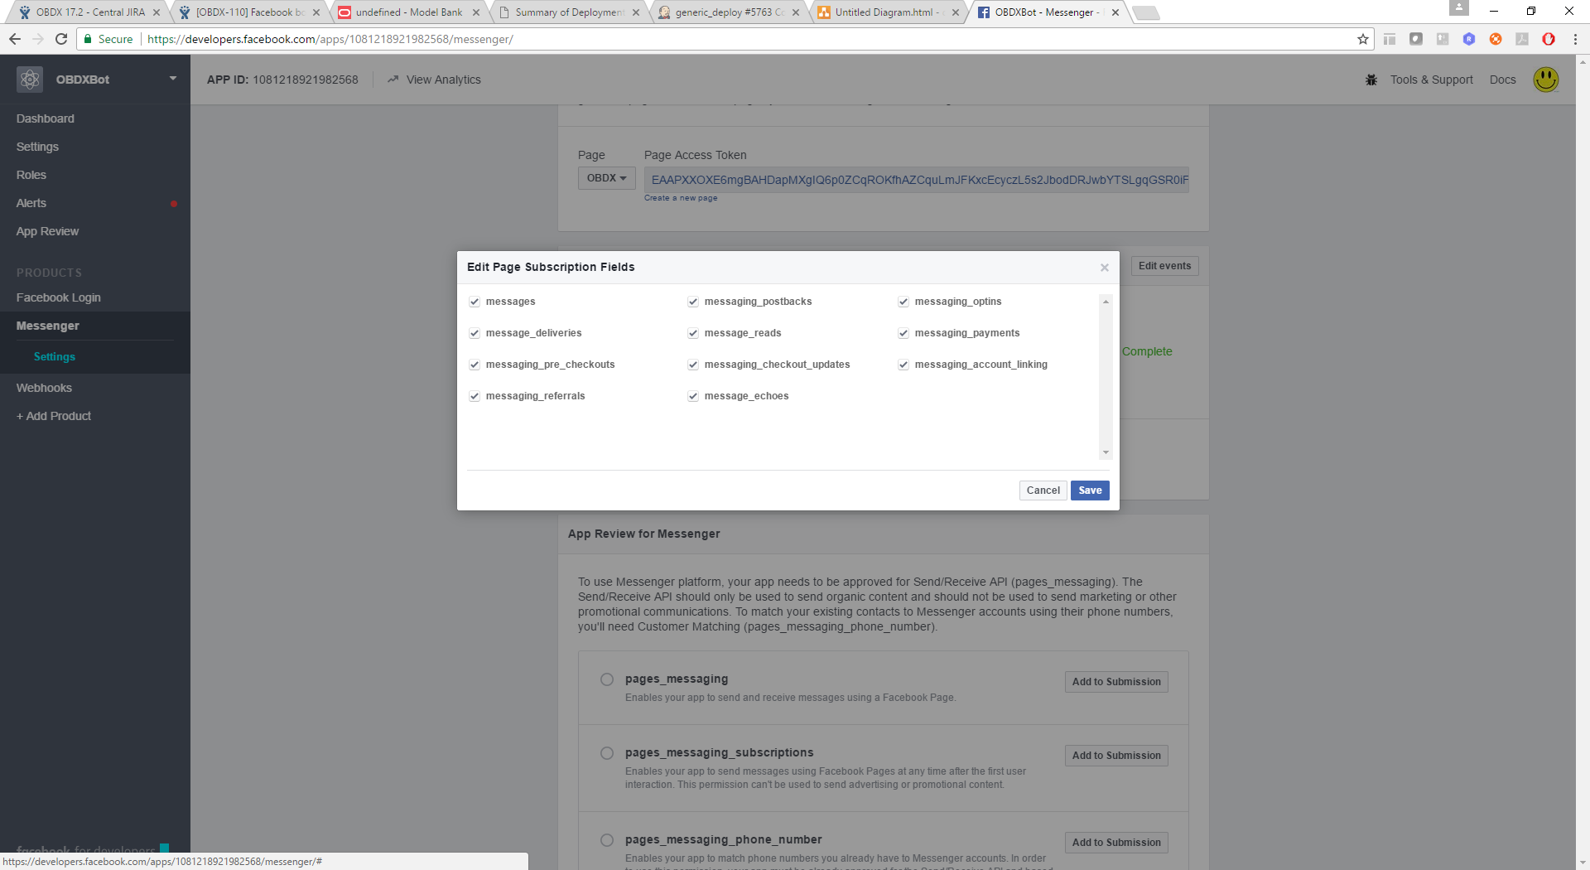The width and height of the screenshot is (1590, 870).
Task: Click the orange circle extension icon
Action: pyautogui.click(x=1496, y=39)
